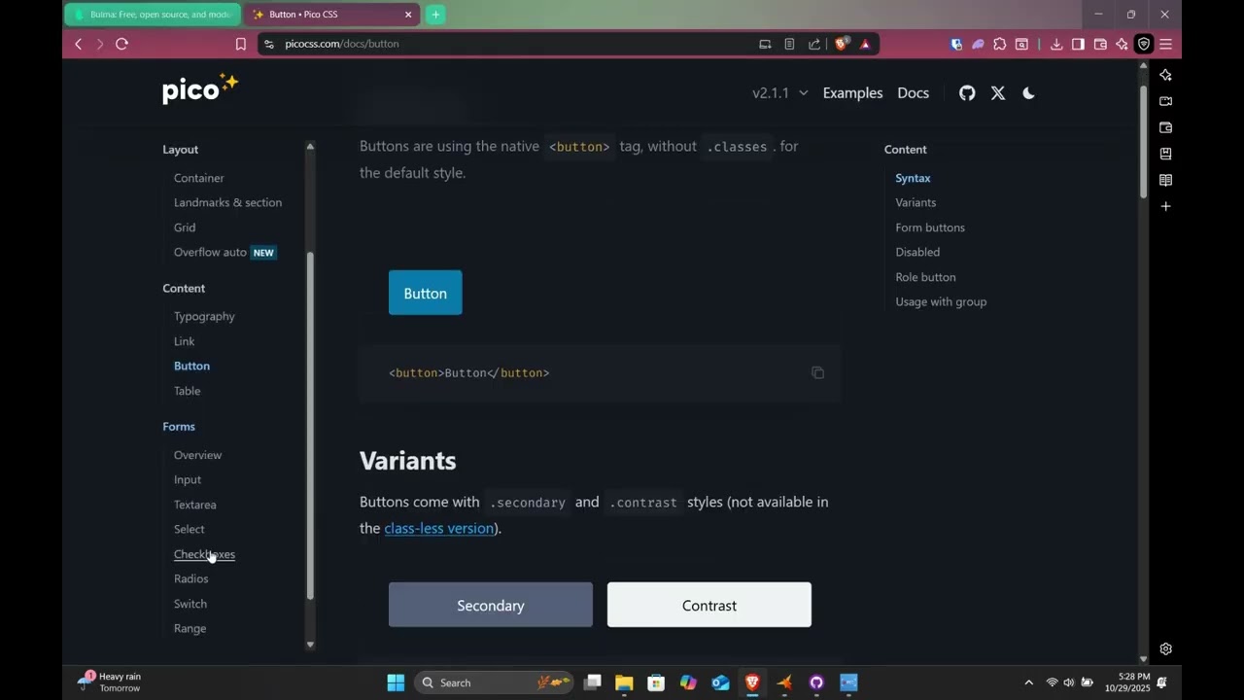Viewport: 1244px width, 700px height.
Task: Open the Overflow auto docs page
Action: pyautogui.click(x=211, y=252)
